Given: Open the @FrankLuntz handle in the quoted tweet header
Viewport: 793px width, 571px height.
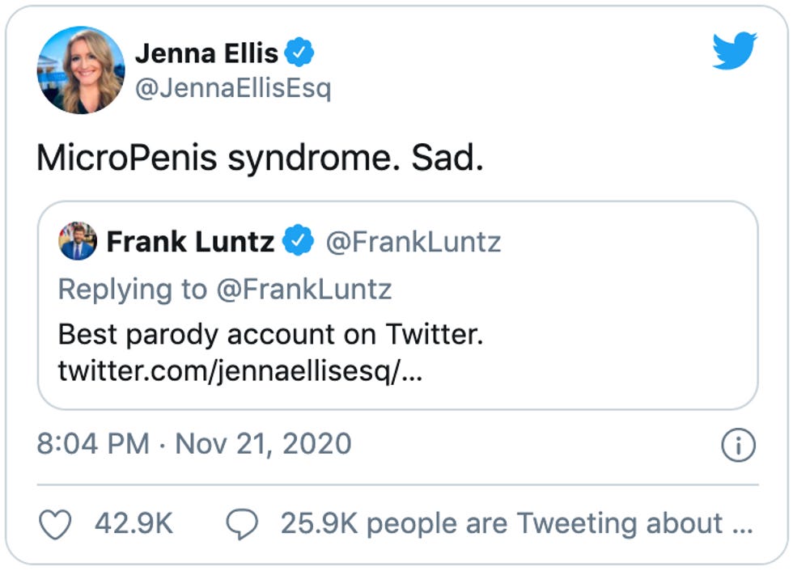Looking at the screenshot, I should tap(413, 241).
